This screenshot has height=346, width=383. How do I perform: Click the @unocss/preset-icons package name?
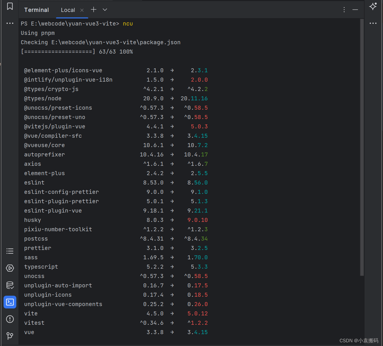click(58, 108)
